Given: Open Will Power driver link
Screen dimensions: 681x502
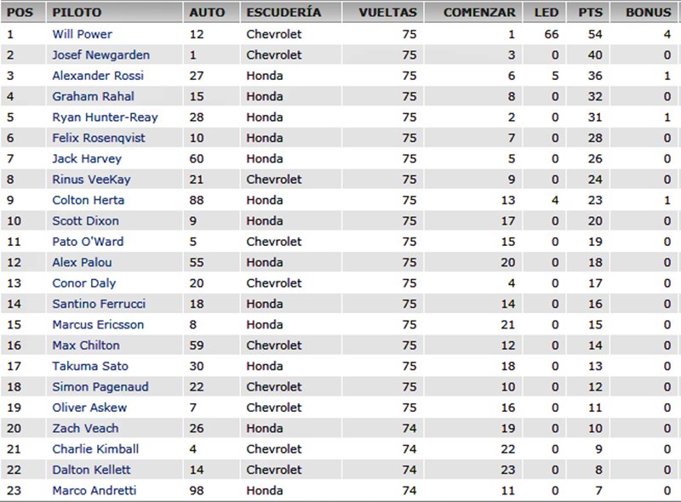Looking at the screenshot, I should 82,34.
